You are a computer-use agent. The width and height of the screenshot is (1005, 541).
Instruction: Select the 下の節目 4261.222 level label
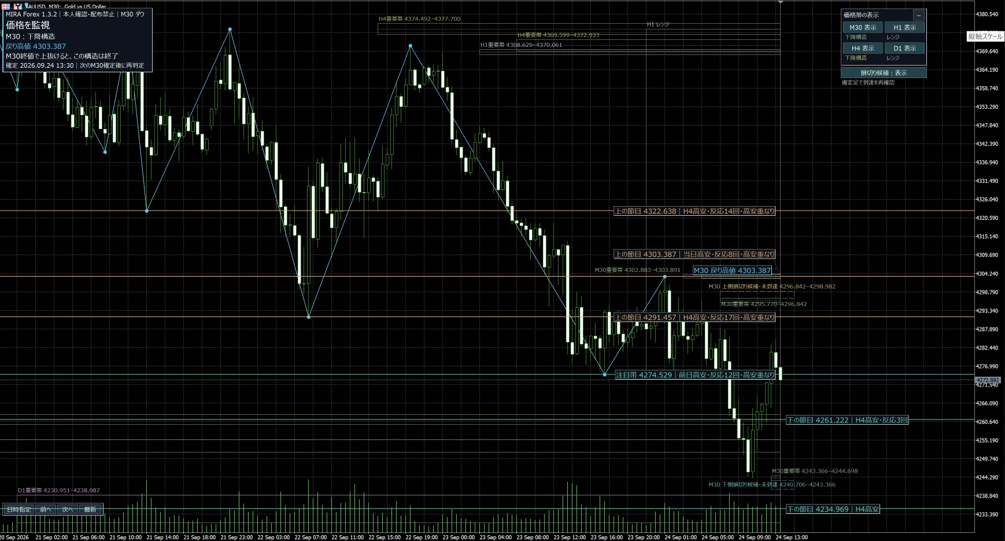coord(847,420)
